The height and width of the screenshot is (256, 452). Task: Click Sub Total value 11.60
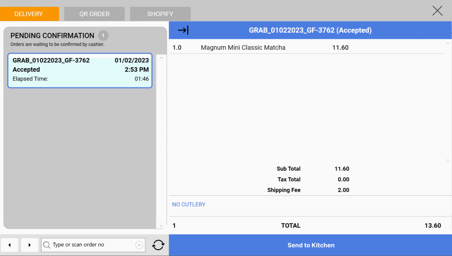tap(342, 169)
